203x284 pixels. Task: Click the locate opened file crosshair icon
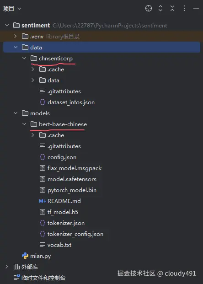tap(149, 8)
